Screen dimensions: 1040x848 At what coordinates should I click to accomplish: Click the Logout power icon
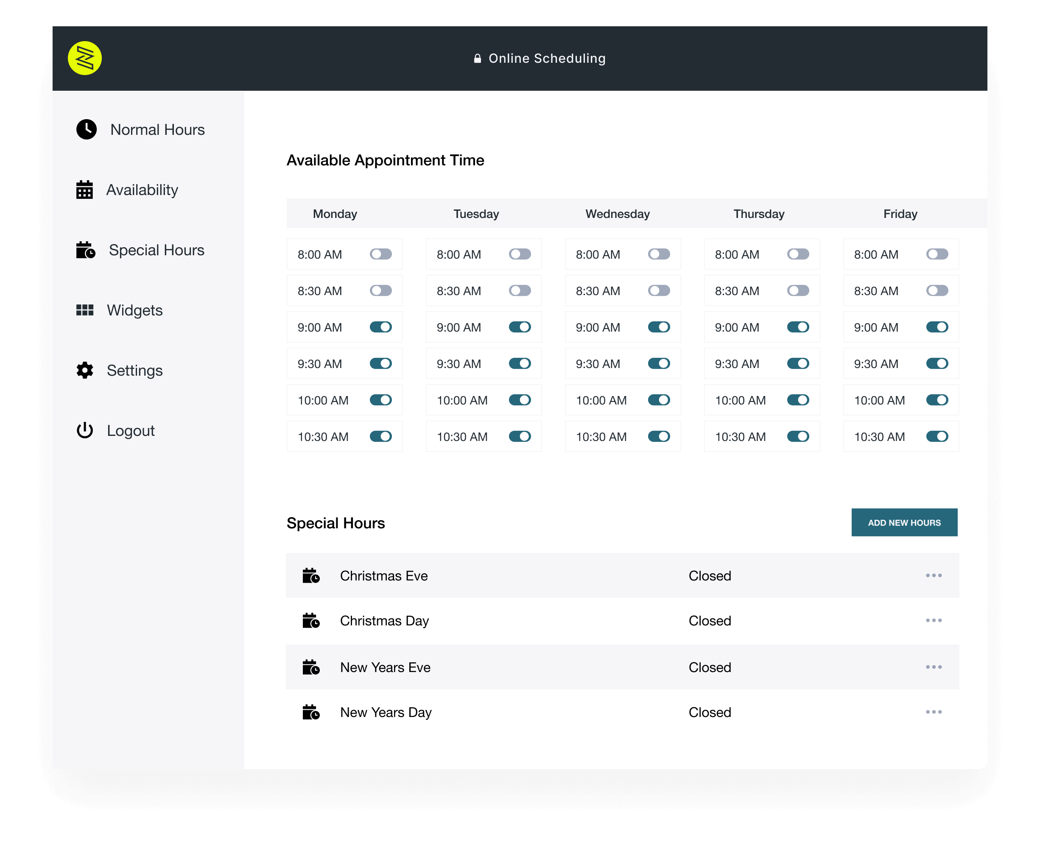(x=84, y=430)
